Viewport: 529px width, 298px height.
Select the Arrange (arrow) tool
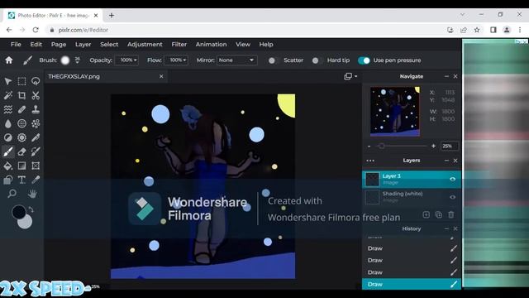[x=8, y=81]
